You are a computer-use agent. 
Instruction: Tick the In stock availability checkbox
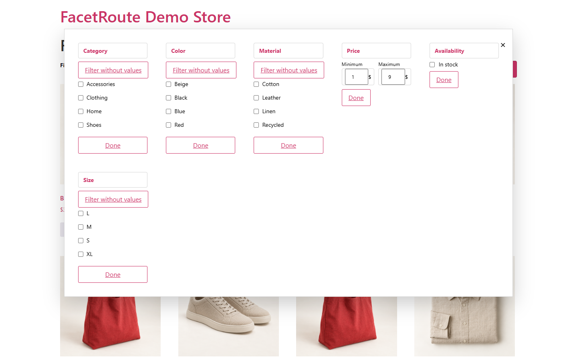point(432,64)
